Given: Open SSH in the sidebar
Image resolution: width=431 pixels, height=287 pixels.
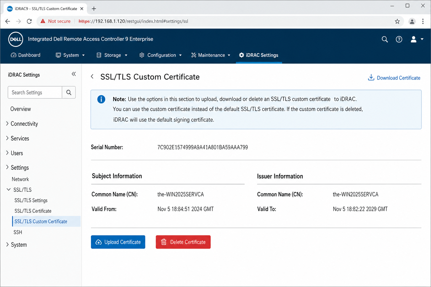Looking at the screenshot, I should point(18,232).
